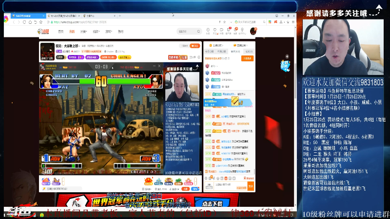Open the livestream prizes link atop chat panel
The image size is (390, 219).
coord(240,45)
